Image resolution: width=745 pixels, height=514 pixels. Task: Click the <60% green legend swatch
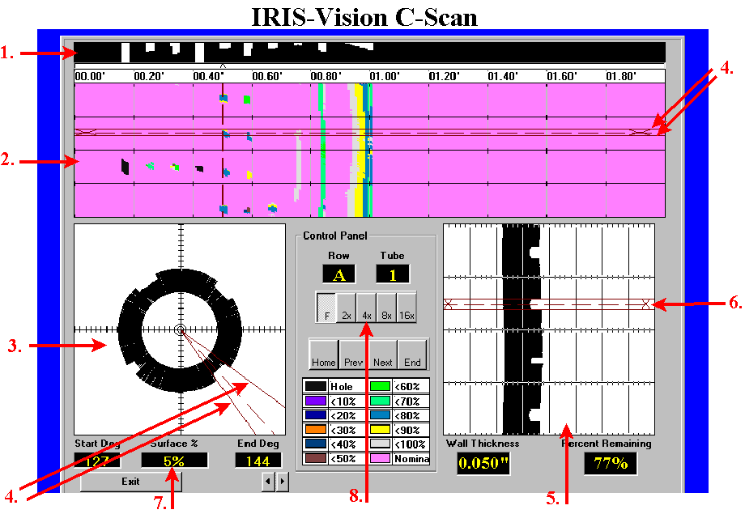pyautogui.click(x=380, y=386)
